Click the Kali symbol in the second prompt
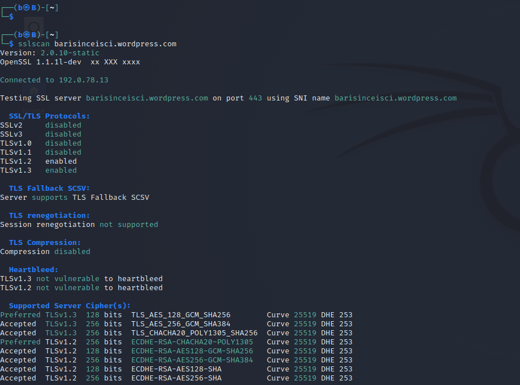The height and width of the screenshot is (385, 520). coord(25,34)
